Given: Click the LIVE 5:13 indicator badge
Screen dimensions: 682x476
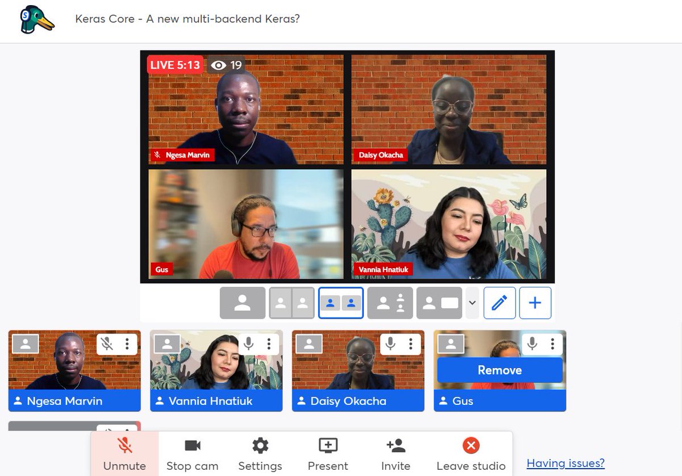Looking at the screenshot, I should [x=175, y=65].
